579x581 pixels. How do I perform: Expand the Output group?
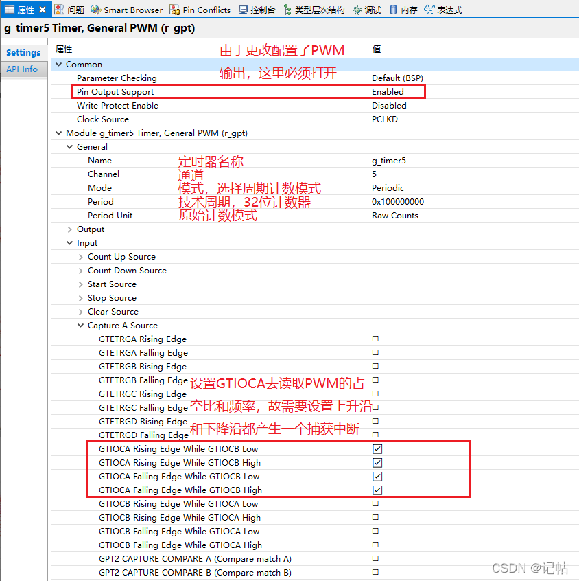tap(69, 229)
